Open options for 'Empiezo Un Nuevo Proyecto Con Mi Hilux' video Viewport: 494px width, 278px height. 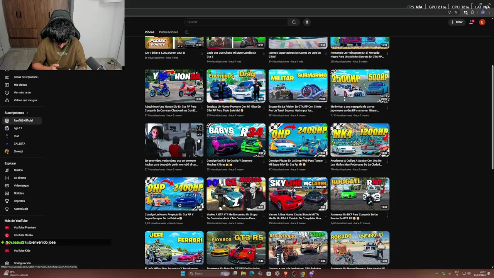(x=264, y=107)
